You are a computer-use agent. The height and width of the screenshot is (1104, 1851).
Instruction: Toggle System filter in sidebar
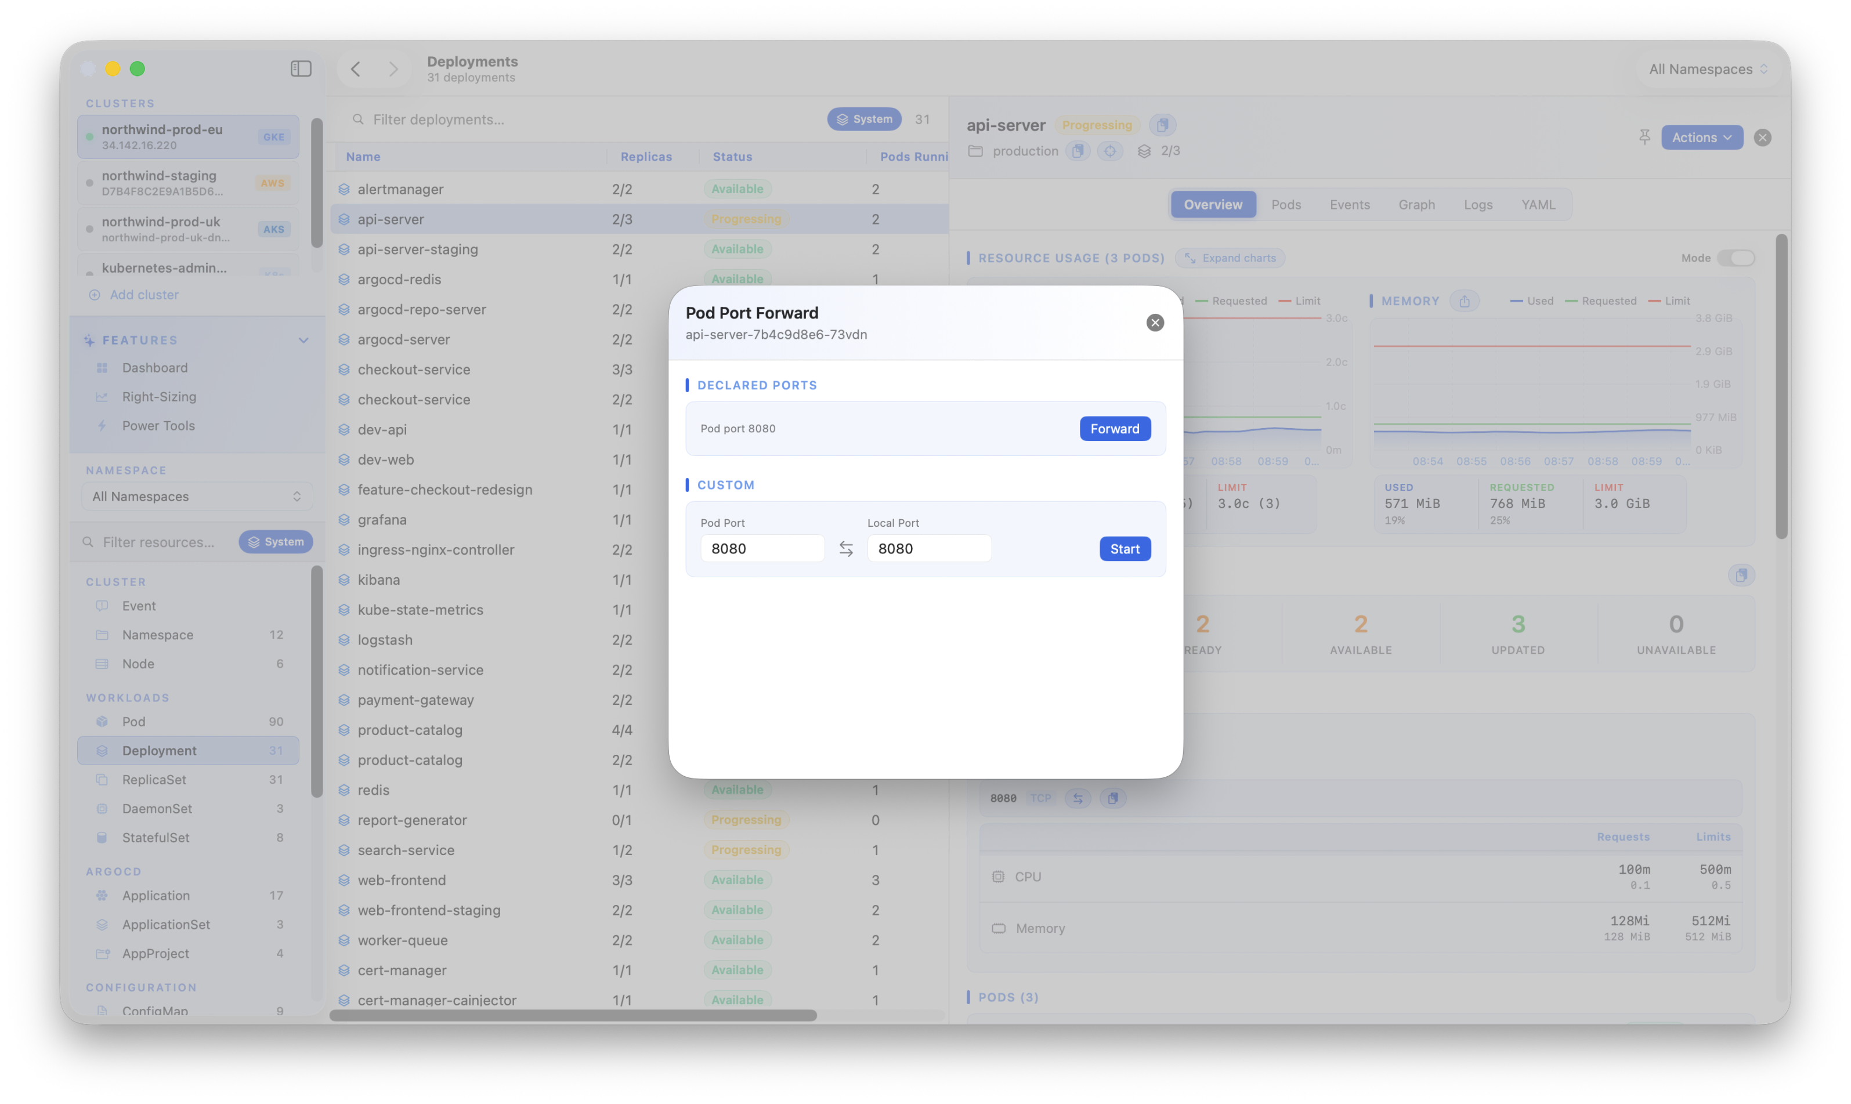coord(276,542)
